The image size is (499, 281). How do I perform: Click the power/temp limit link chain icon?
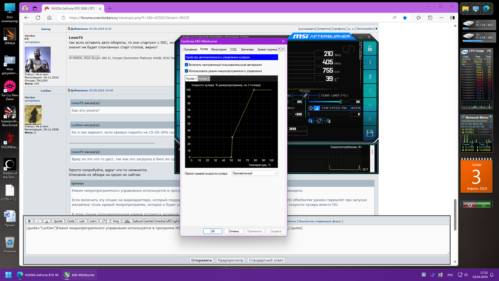click(x=305, y=95)
